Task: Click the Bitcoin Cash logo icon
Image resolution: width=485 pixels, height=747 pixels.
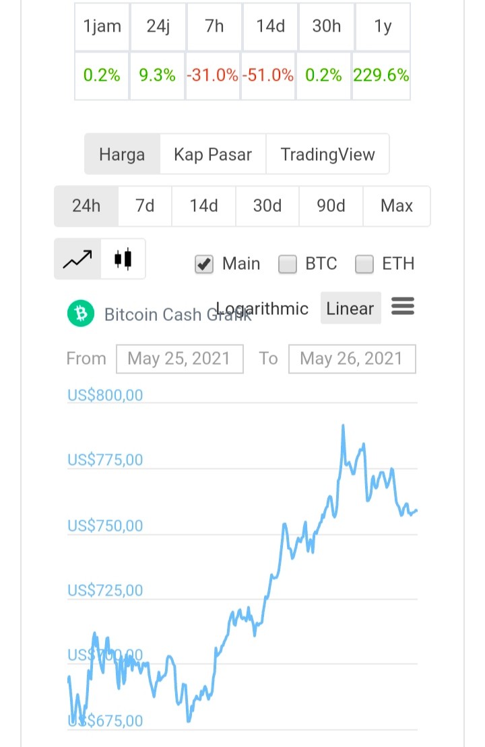Action: (x=81, y=314)
